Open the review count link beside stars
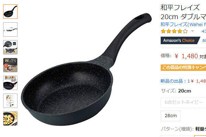Screen dimensions: 206x137 click(x=204, y=31)
